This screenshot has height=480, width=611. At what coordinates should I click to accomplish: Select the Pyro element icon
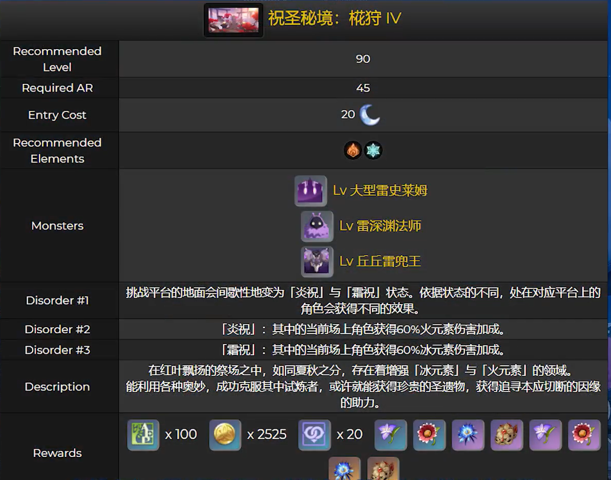pos(353,150)
